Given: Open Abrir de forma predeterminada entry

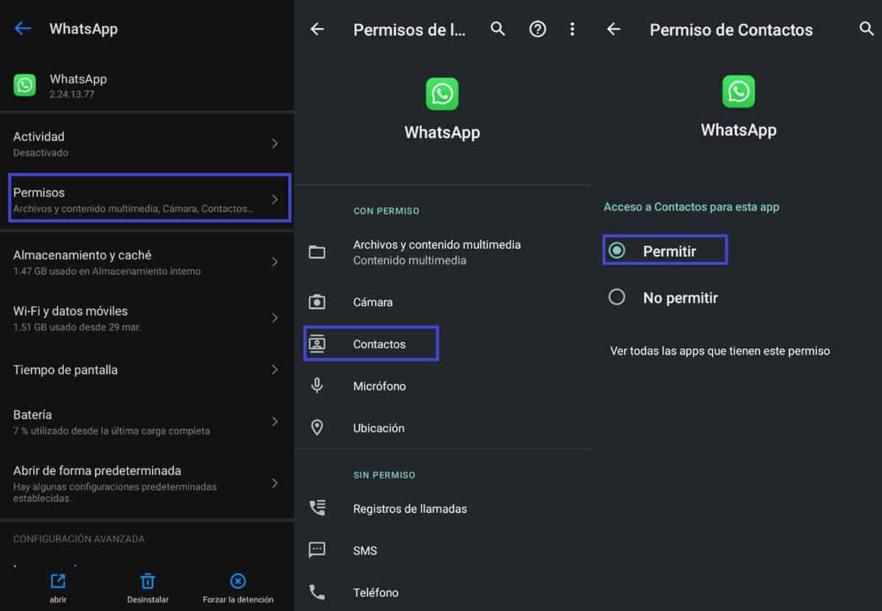Looking at the screenshot, I should pos(147,483).
